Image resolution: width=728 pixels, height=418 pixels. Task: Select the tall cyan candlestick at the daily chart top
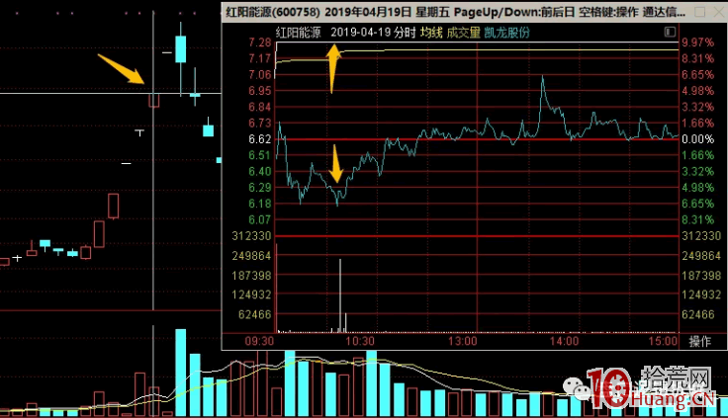181,48
